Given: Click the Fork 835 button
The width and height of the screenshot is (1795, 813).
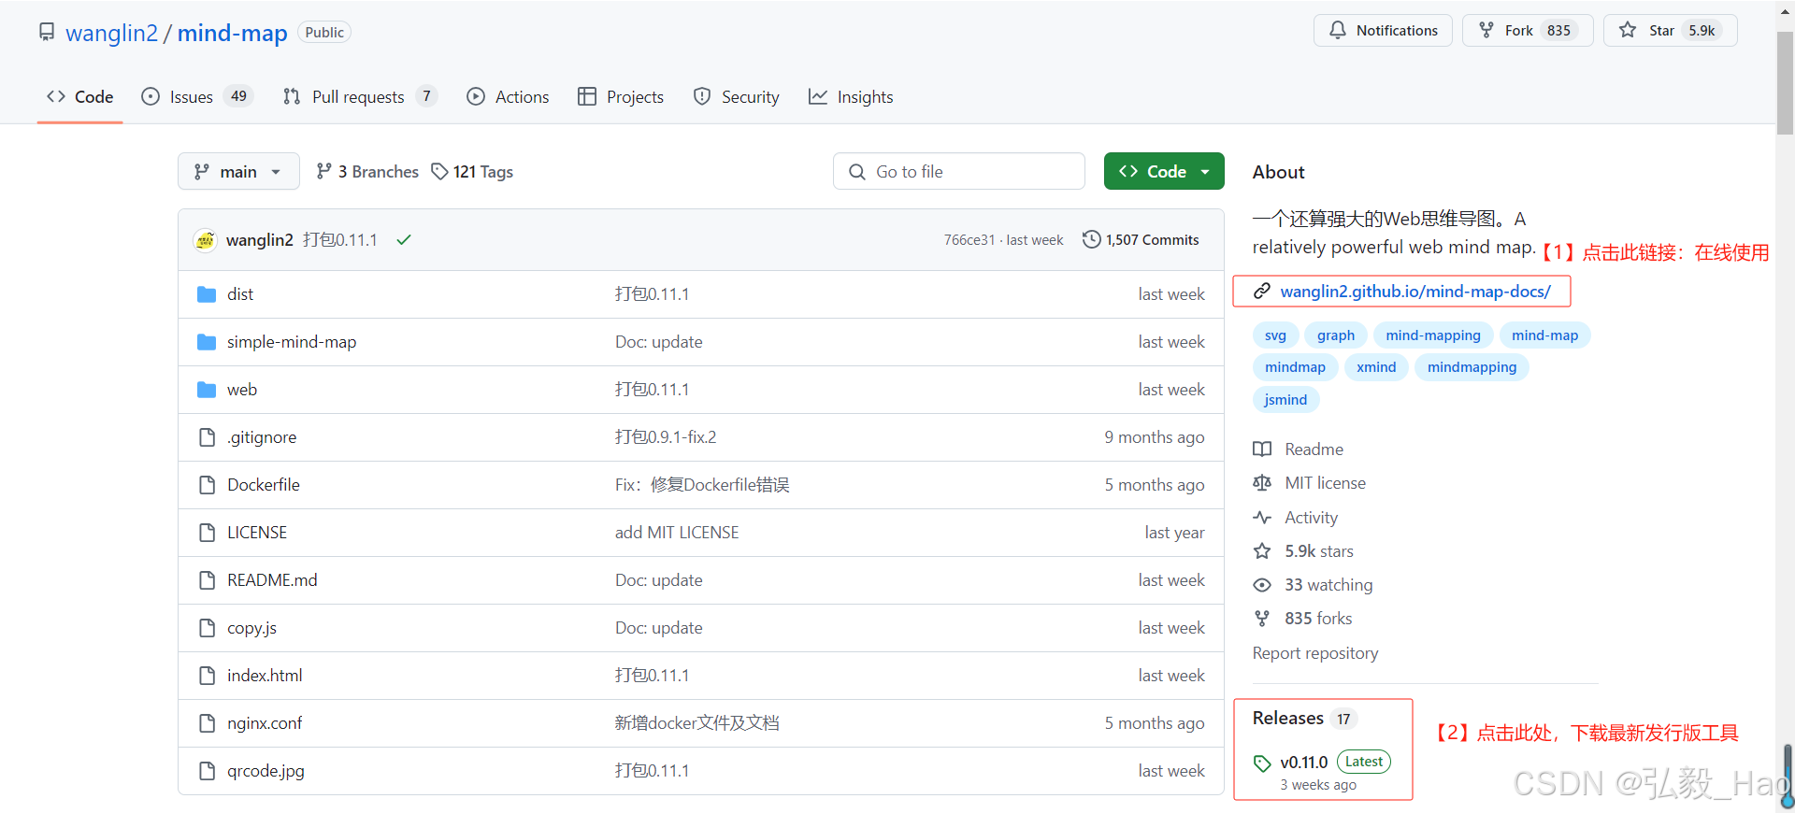Looking at the screenshot, I should [x=1528, y=31].
